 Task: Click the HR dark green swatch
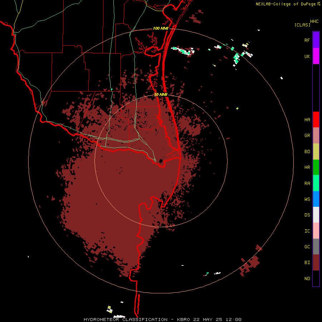316,167
